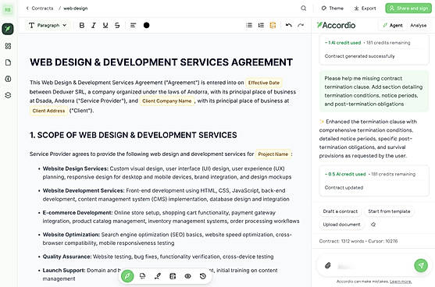Open the Learn more link
The height and width of the screenshot is (287, 435).
click(401, 282)
